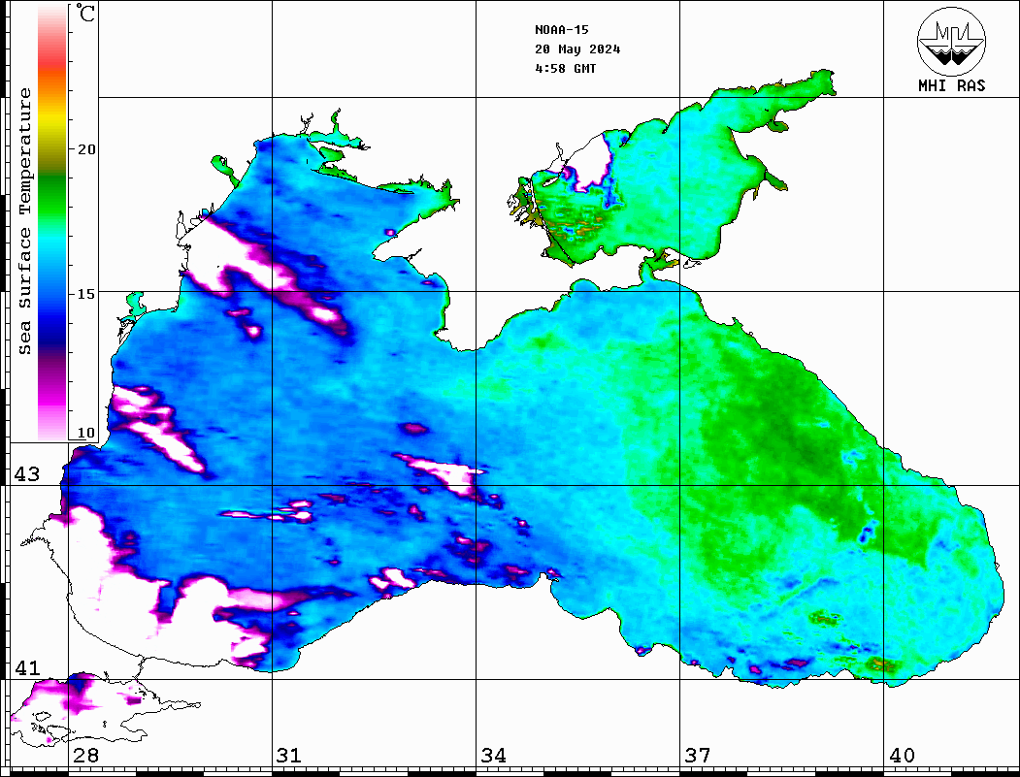
Task: Click the 31 longitude label
Action: 288,756
